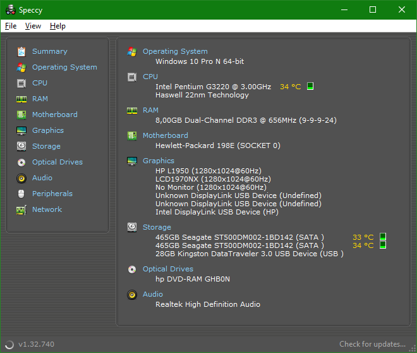
Task: Click Check for updates link
Action: point(372,344)
